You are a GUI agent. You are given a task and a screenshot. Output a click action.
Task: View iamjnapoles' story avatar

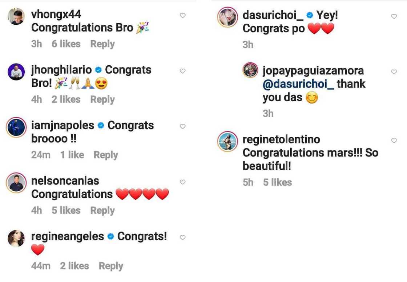pos(16,127)
